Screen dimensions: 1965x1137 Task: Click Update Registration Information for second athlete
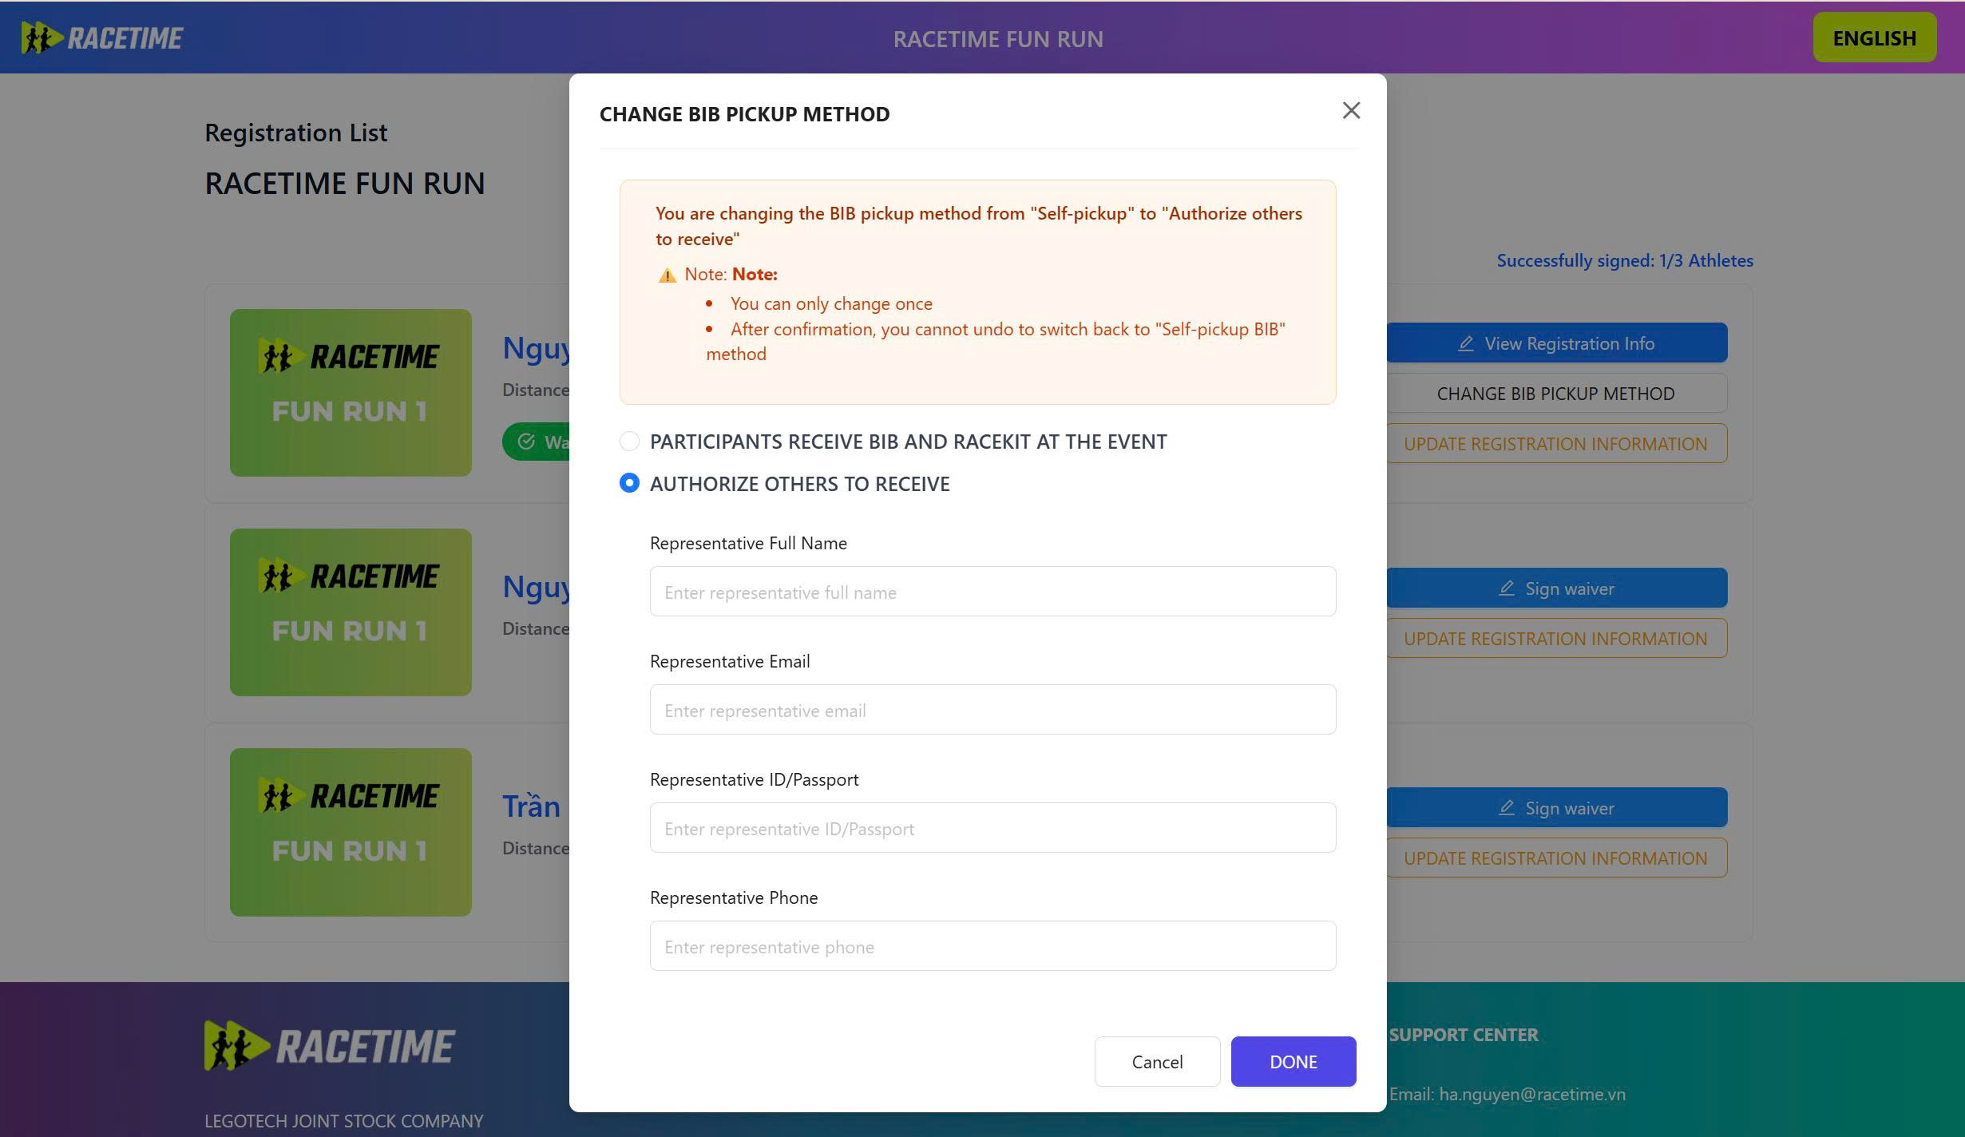(1557, 639)
